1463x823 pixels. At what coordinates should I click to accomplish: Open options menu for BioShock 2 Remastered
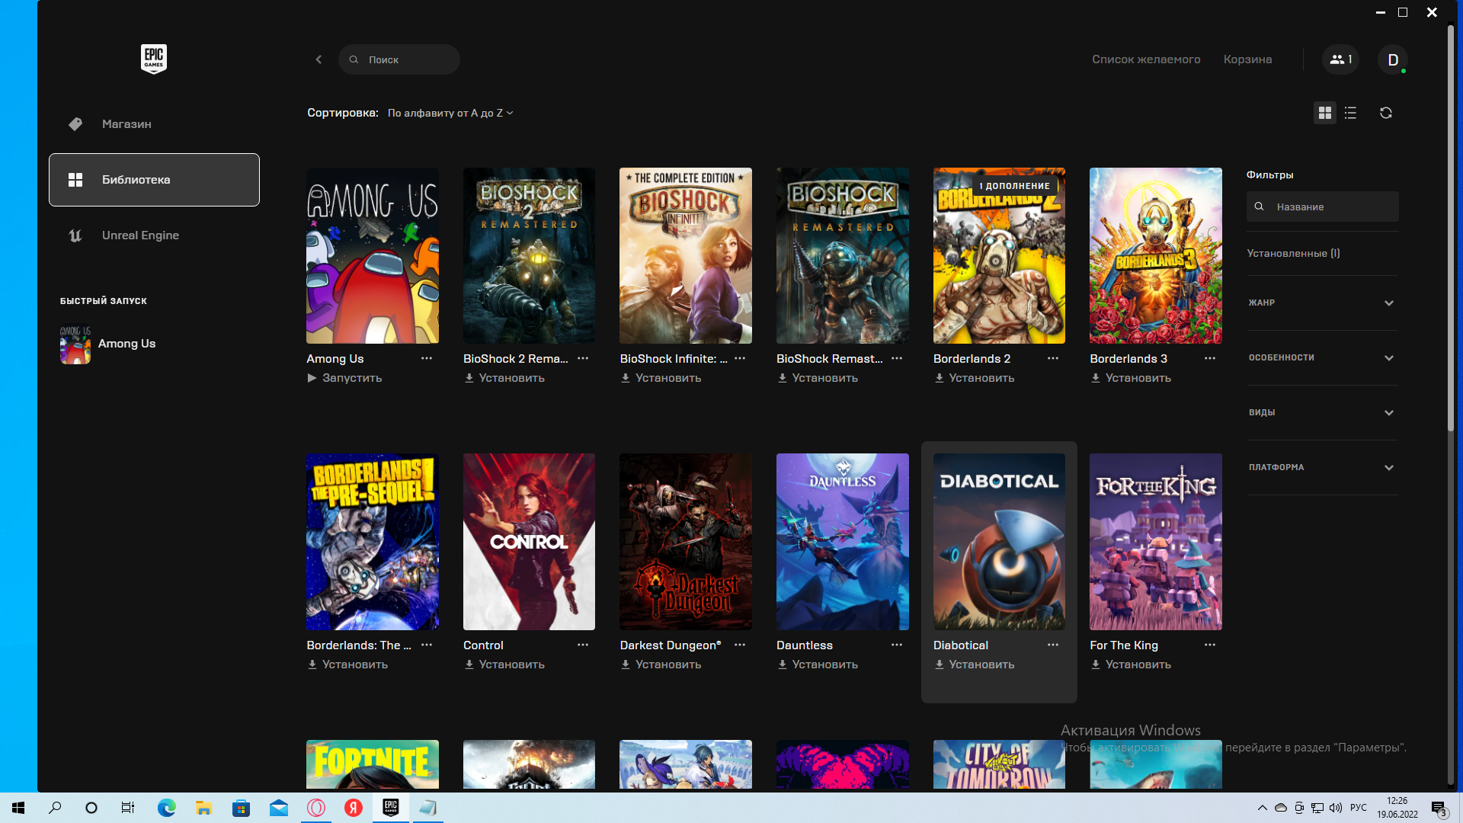tap(583, 358)
